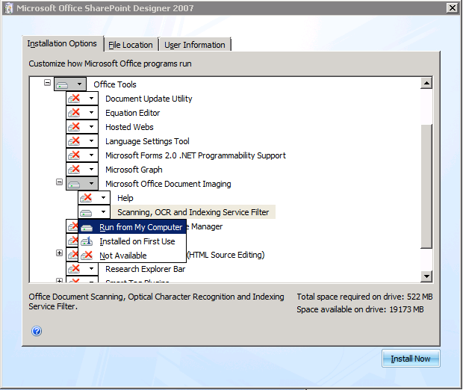Select the Document Update Utility label
The image size is (463, 390).
click(149, 99)
